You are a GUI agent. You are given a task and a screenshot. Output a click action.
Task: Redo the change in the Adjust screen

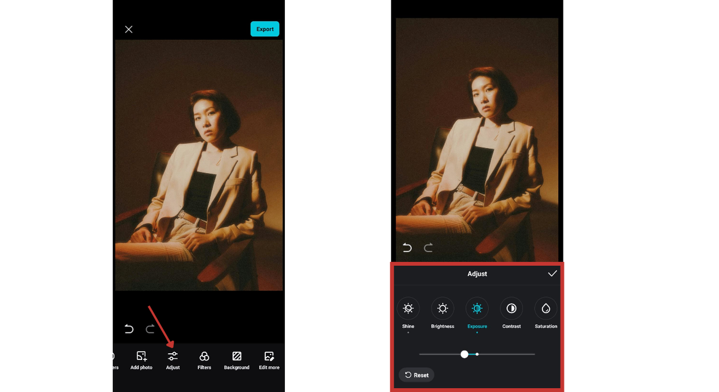pos(428,248)
